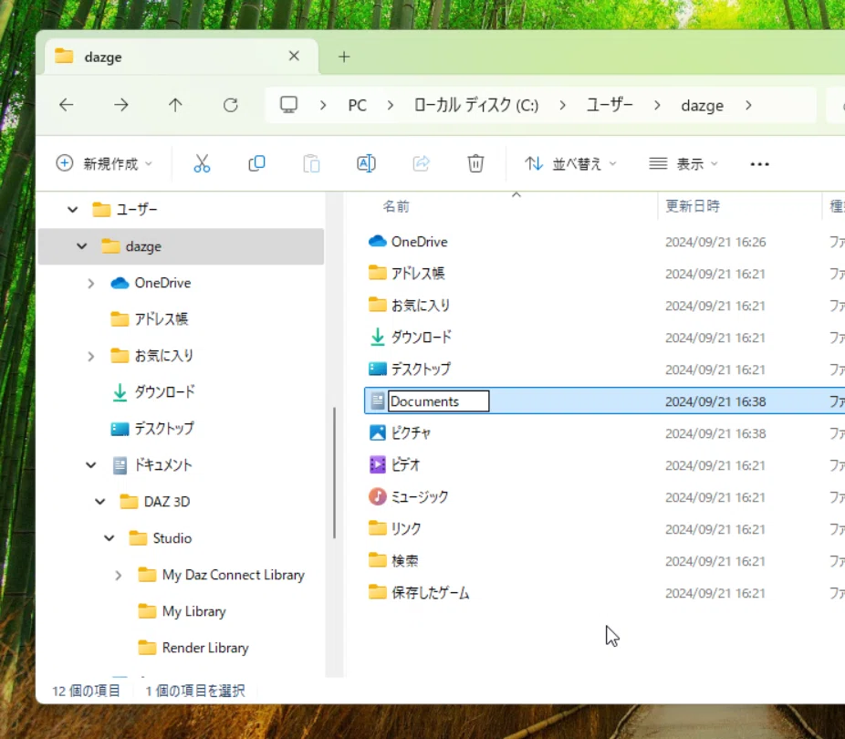
Task: Click status text 1 個の項目を選択
Action: (195, 691)
